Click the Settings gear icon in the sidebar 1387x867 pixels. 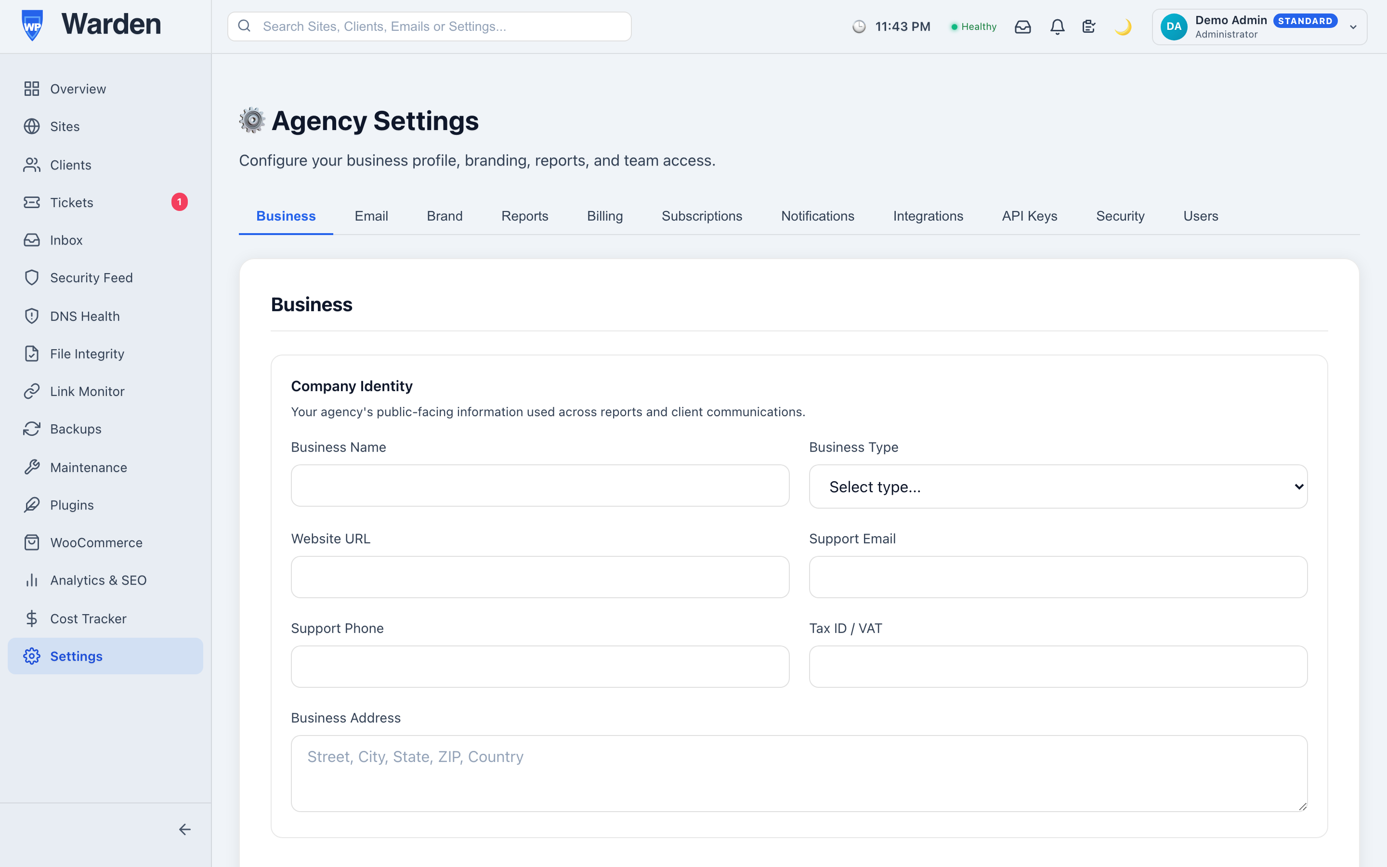point(31,656)
